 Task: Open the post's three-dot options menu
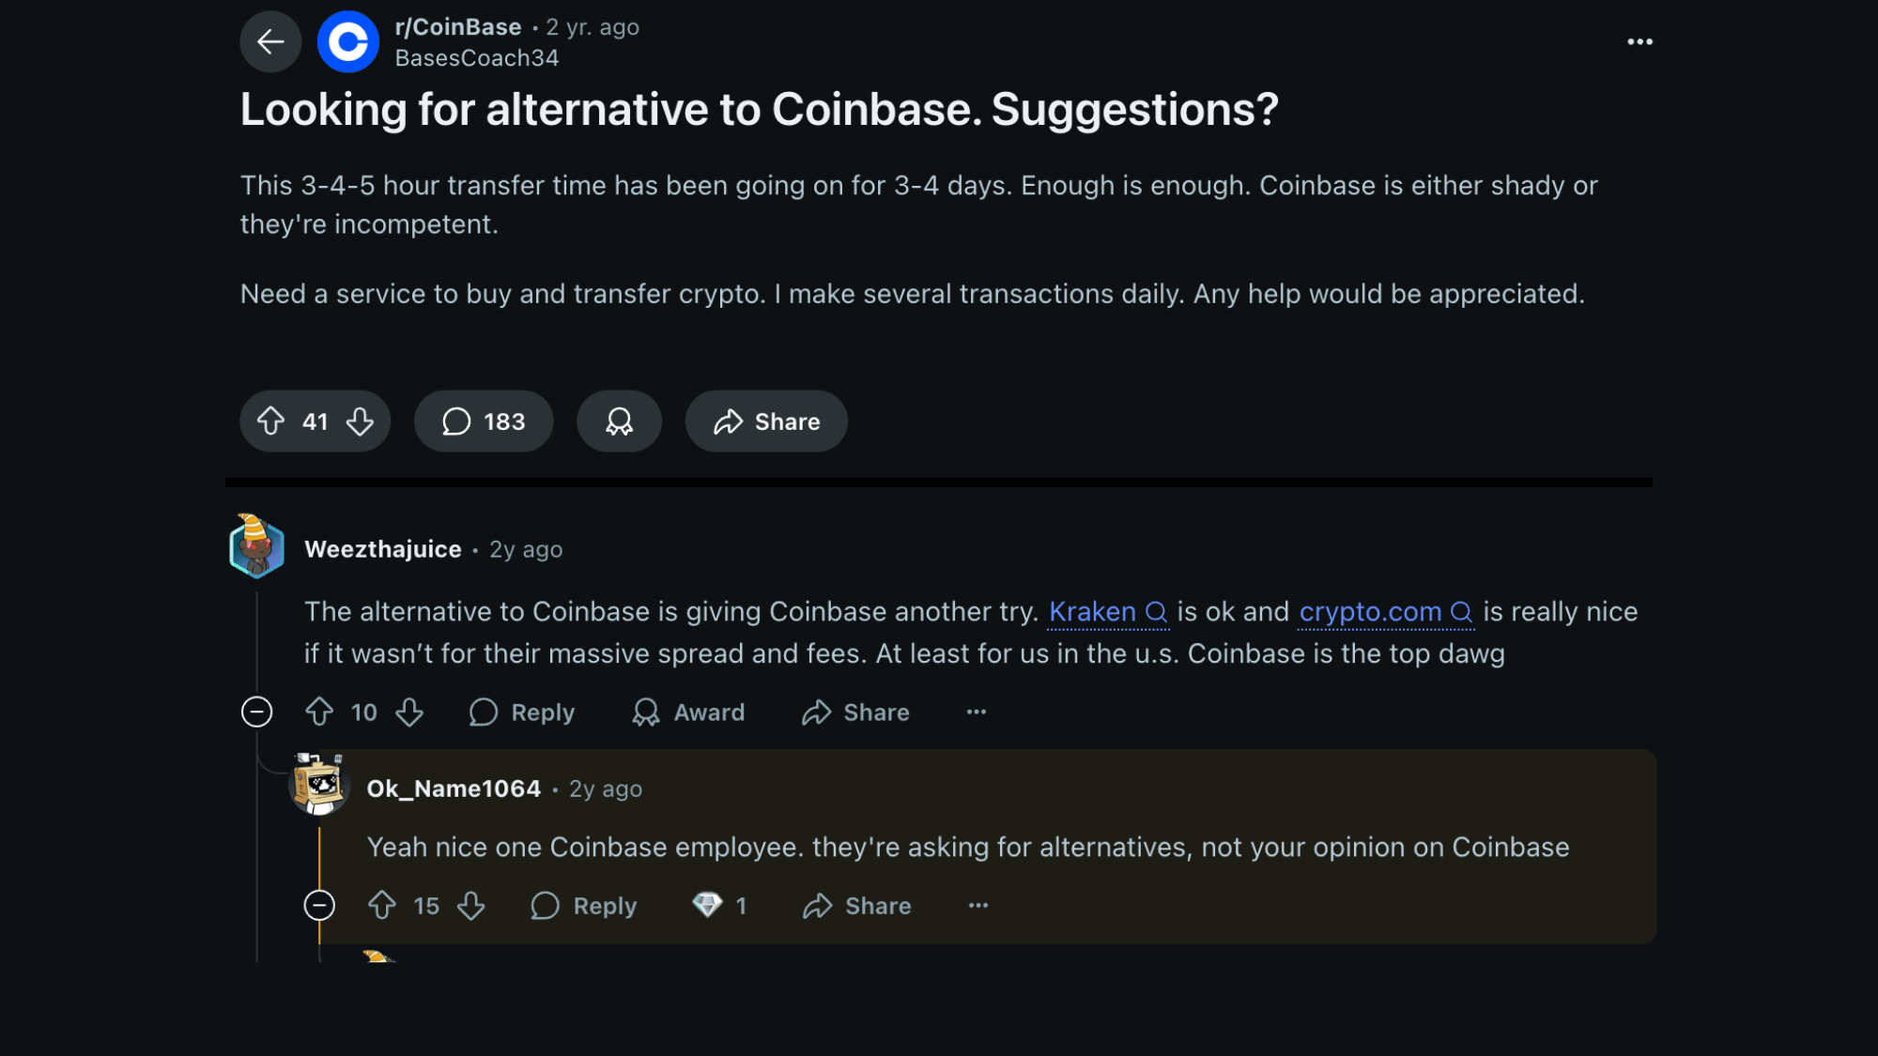[x=1639, y=41]
